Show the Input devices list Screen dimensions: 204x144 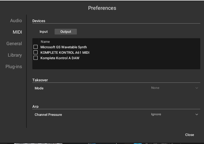pos(44,32)
